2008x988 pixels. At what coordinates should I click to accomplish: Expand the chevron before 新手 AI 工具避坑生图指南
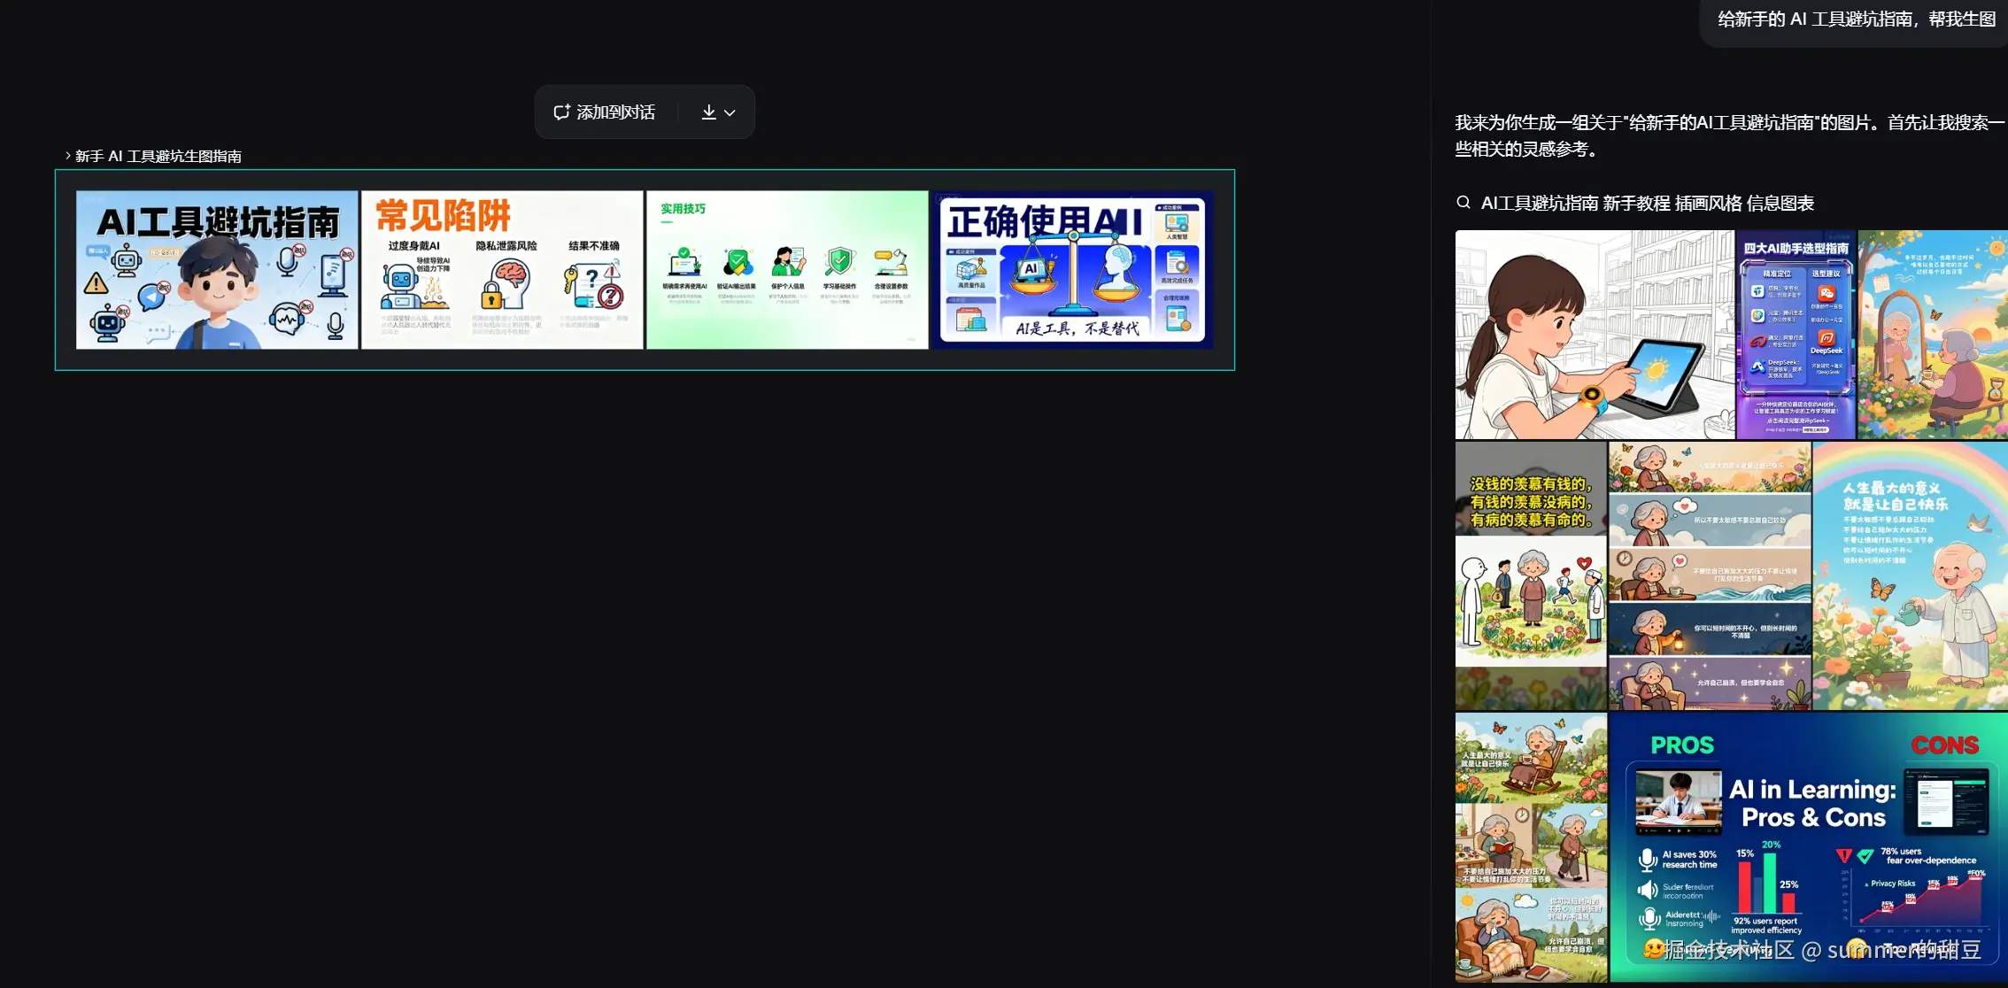click(67, 156)
